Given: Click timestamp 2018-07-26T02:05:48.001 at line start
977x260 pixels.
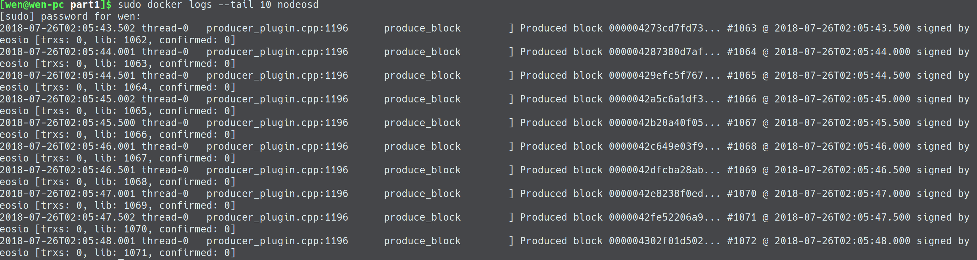Looking at the screenshot, I should 67,241.
